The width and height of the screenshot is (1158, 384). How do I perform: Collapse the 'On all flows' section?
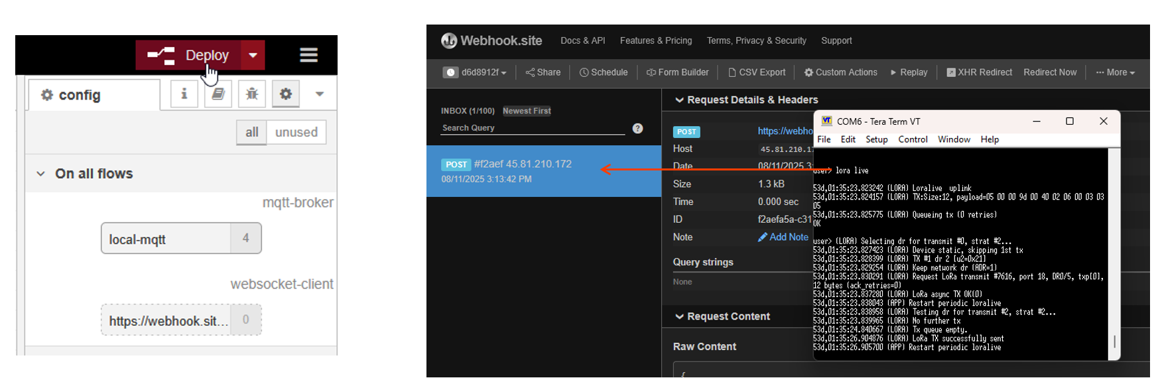coord(41,174)
